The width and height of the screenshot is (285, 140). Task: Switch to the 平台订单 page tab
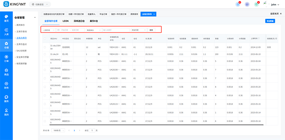tap(103, 14)
